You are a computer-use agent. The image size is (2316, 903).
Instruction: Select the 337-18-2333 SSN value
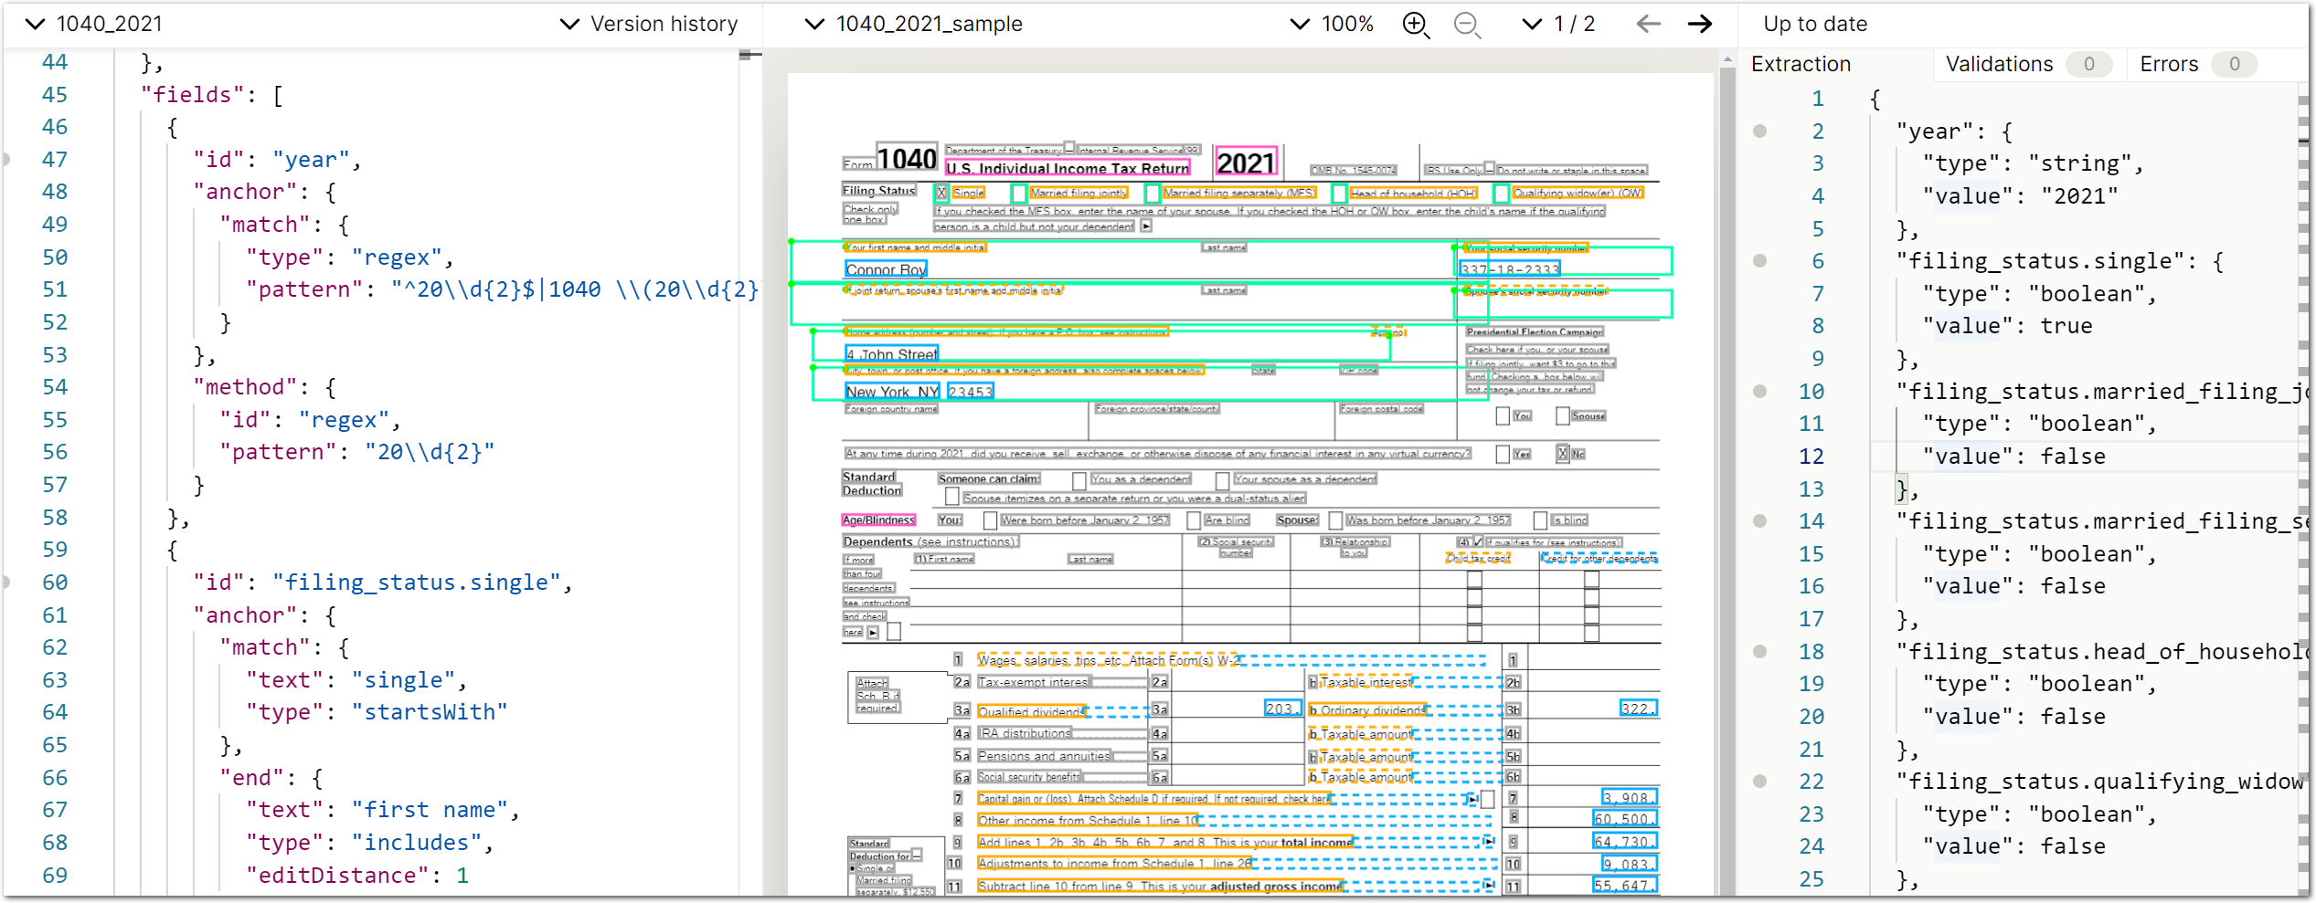(1510, 269)
